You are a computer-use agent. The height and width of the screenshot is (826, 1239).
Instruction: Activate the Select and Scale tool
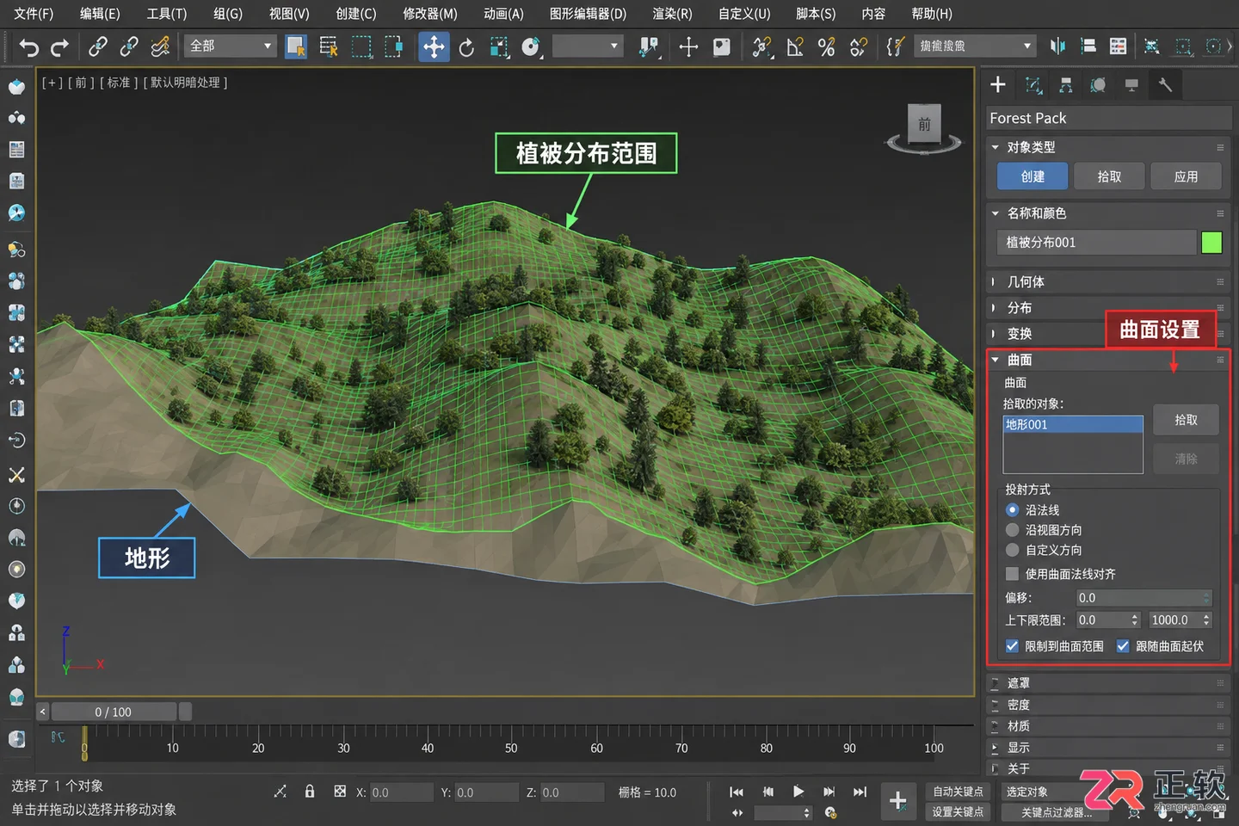(x=499, y=46)
